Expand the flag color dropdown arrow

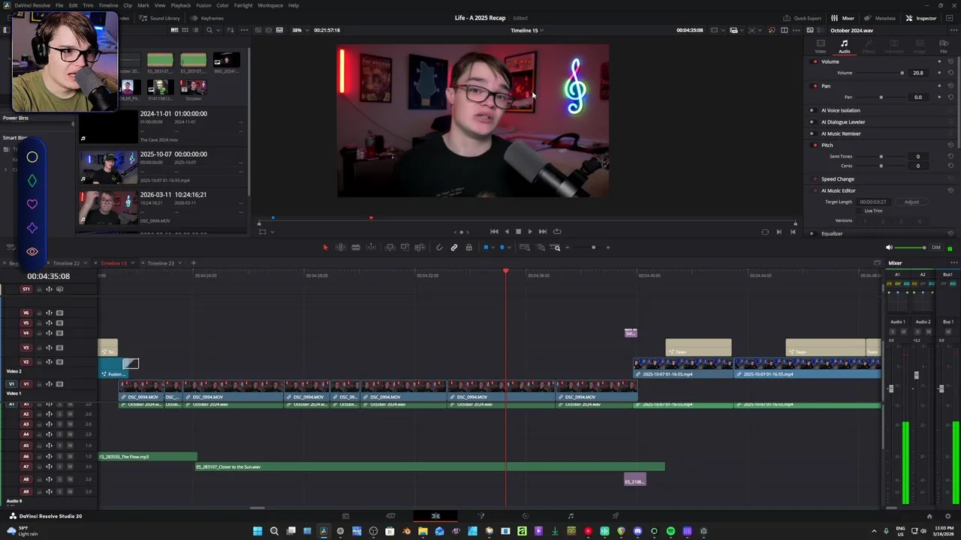493,247
